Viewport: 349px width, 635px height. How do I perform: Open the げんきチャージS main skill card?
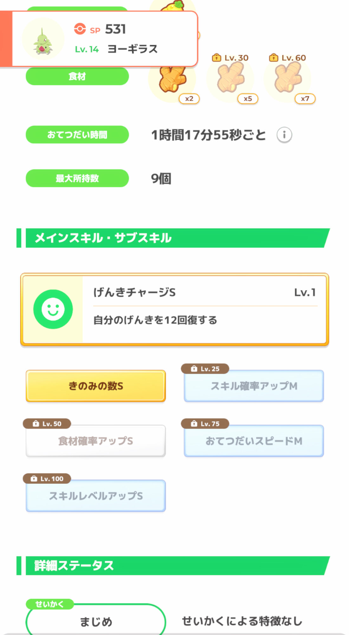(x=204, y=309)
